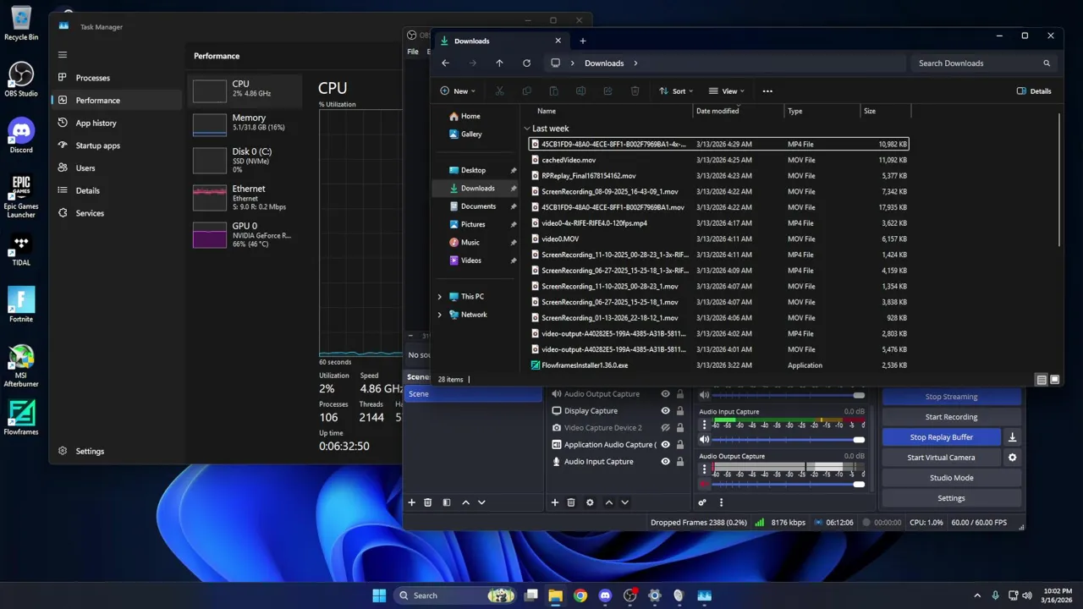1083x609 pixels.
Task: Open Audio Input Capture mixer options dots
Action: 704,425
